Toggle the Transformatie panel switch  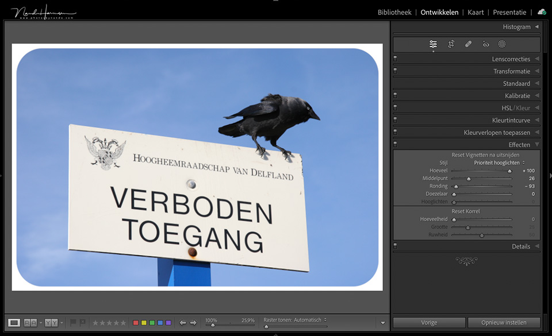[395, 71]
